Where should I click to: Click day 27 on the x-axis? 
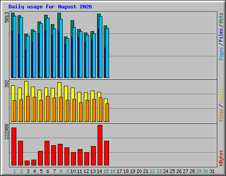pyautogui.click(x=185, y=171)
